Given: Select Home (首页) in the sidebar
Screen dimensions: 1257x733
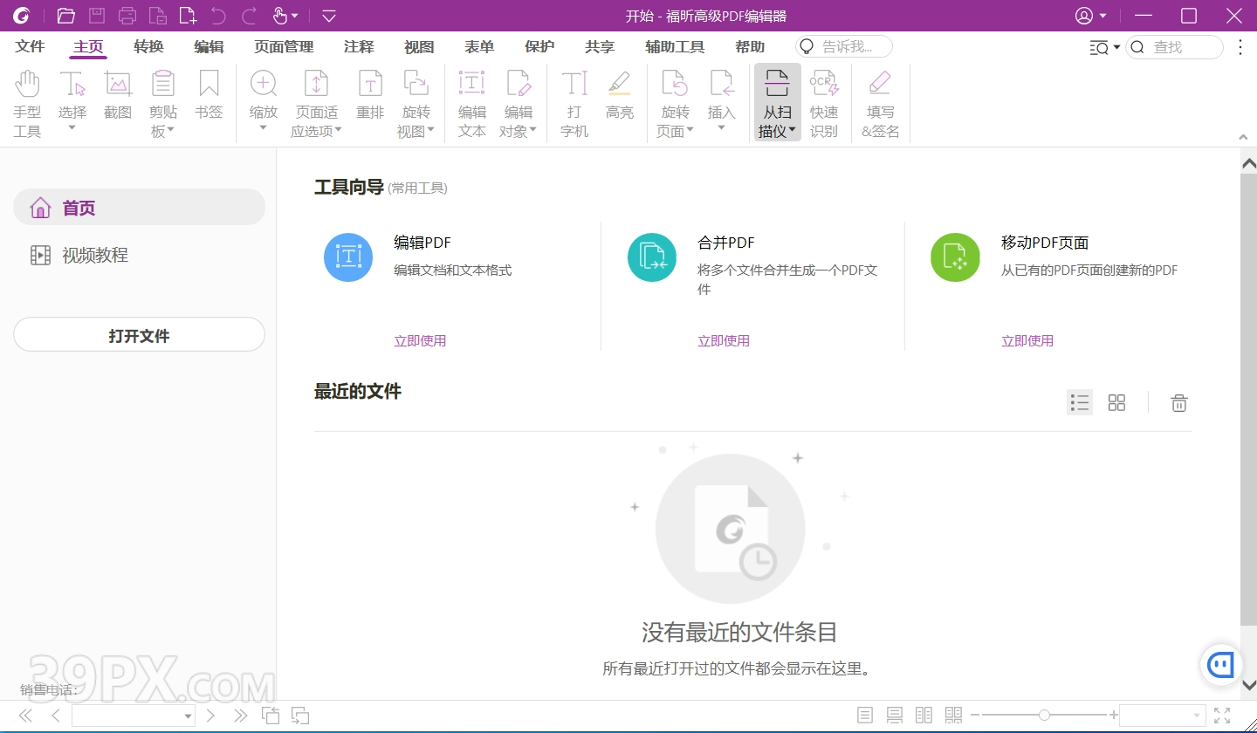Looking at the screenshot, I should click(139, 208).
